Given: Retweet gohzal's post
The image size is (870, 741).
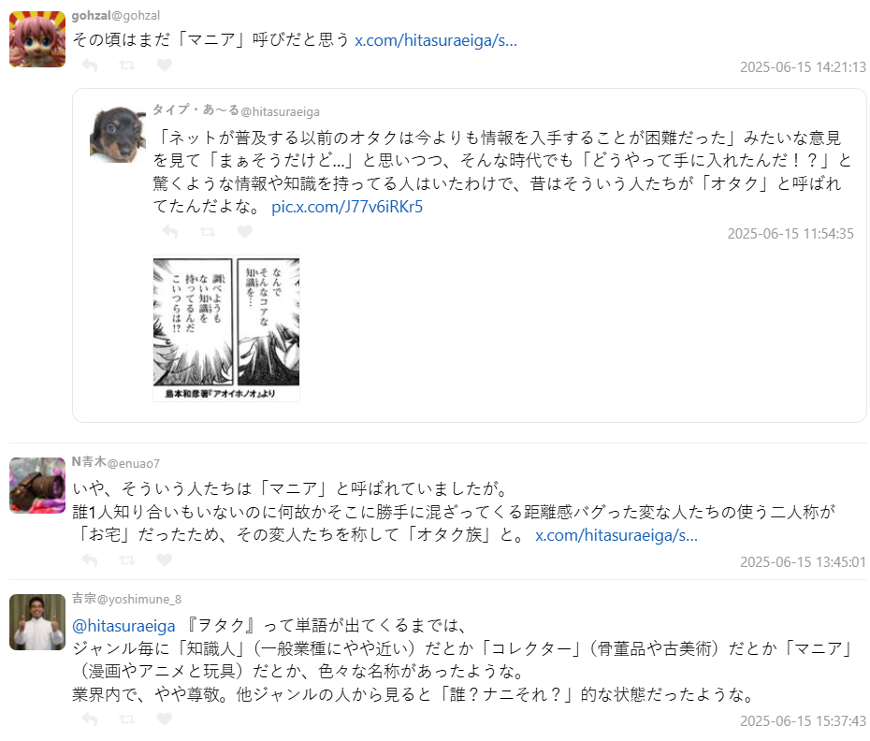Looking at the screenshot, I should pos(126,65).
